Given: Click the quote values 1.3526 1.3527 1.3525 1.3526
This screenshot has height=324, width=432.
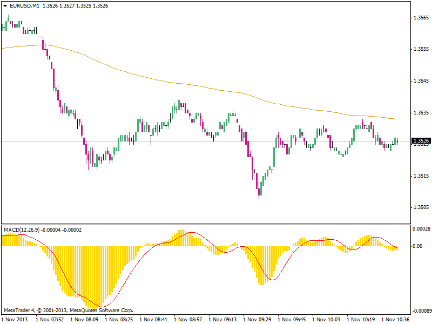Looking at the screenshot, I should [76, 6].
